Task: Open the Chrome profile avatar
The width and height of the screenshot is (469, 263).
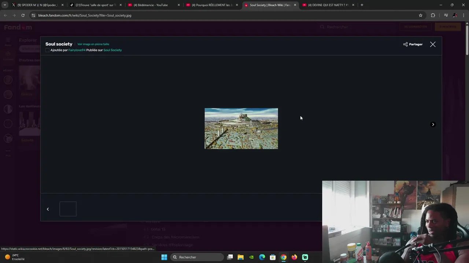Action: (x=455, y=15)
